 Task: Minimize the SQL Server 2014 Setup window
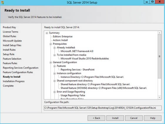(147, 2)
